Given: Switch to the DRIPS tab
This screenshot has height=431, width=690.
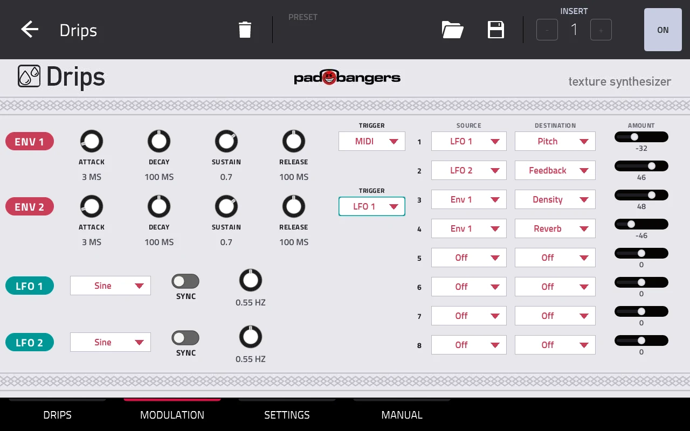Looking at the screenshot, I should [57, 415].
